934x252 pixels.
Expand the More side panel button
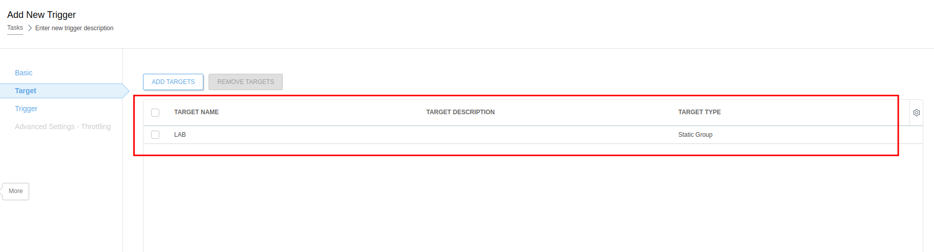[16, 191]
